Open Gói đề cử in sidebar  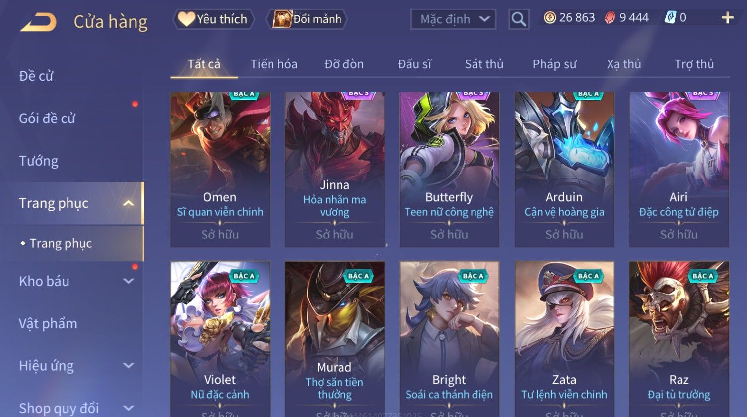(x=47, y=119)
